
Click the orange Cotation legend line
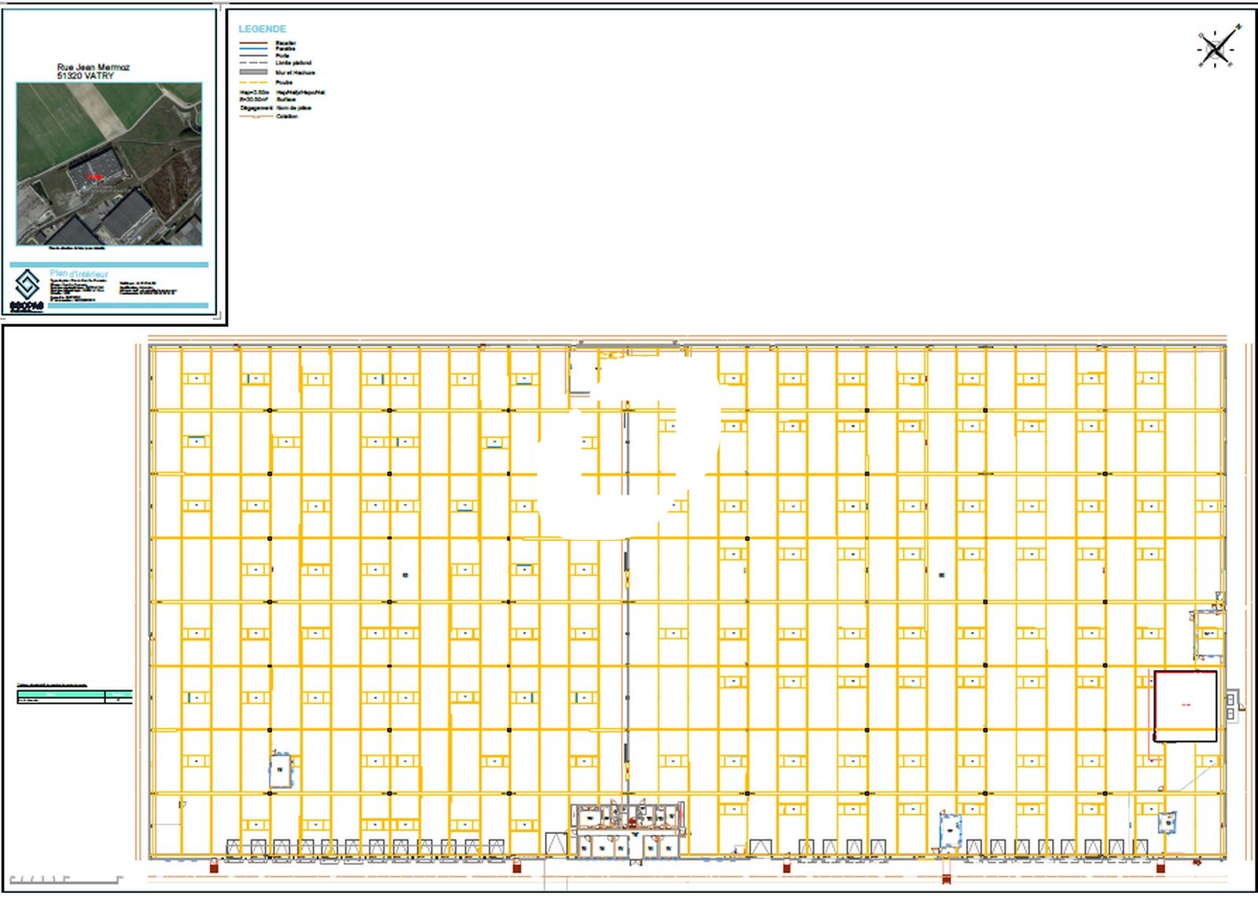[x=256, y=116]
